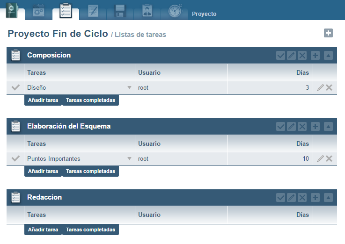Edit the Diseño task with pencil icon
Viewport: 345px width, 244px height.
(x=320, y=87)
